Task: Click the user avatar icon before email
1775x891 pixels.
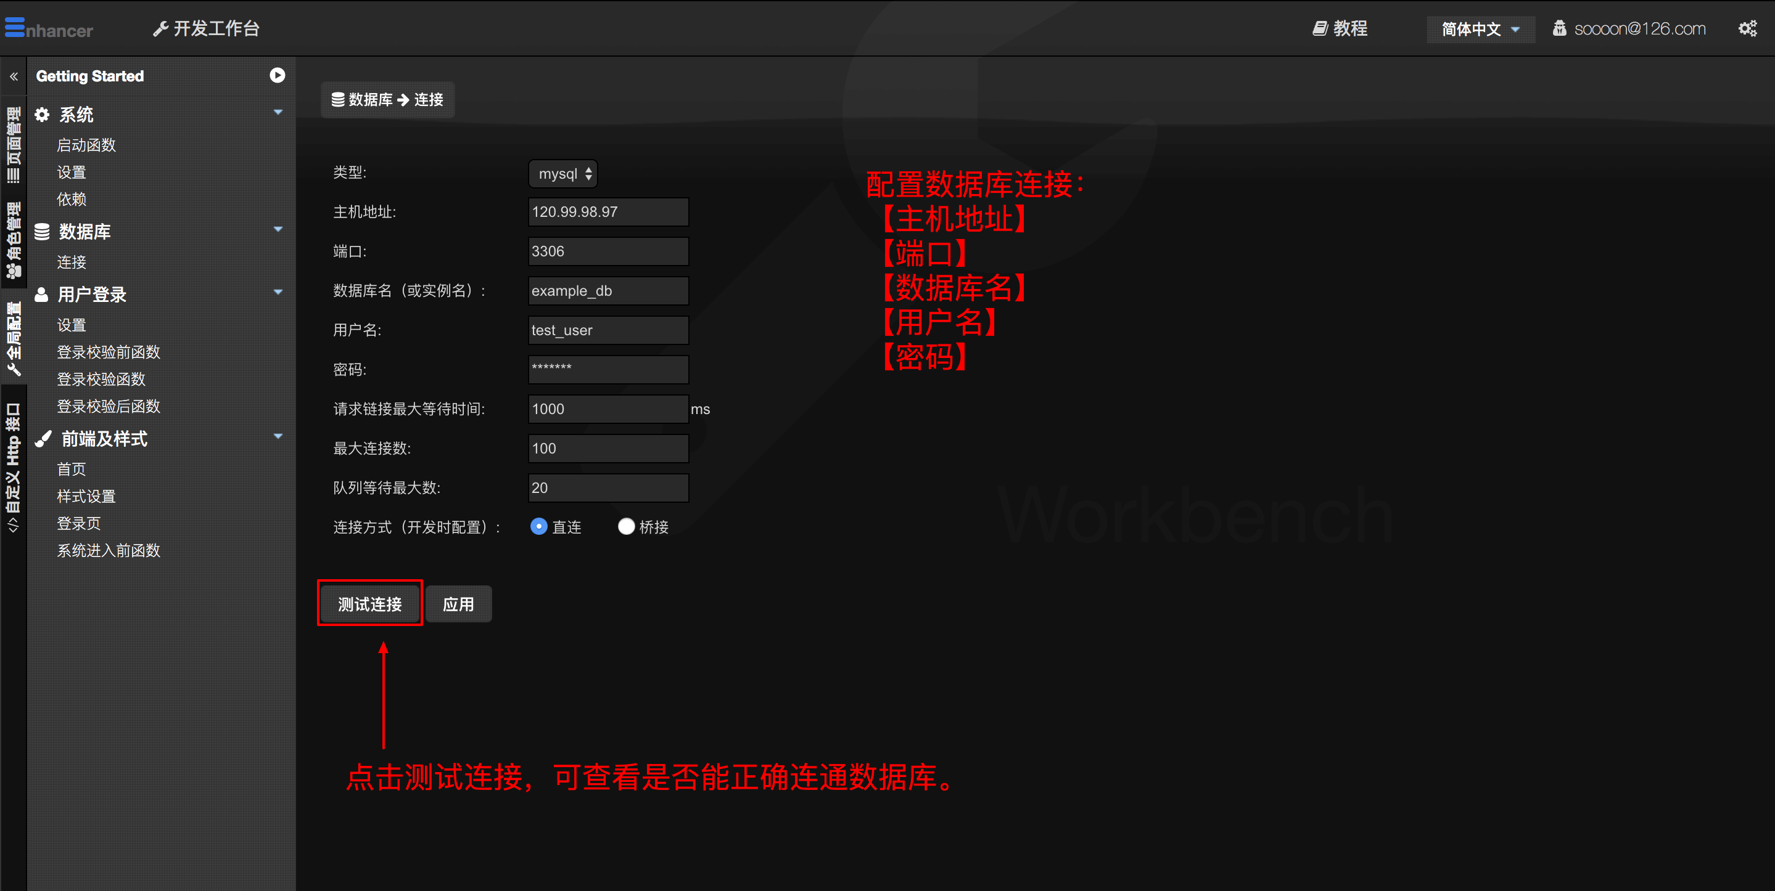Action: (1559, 28)
